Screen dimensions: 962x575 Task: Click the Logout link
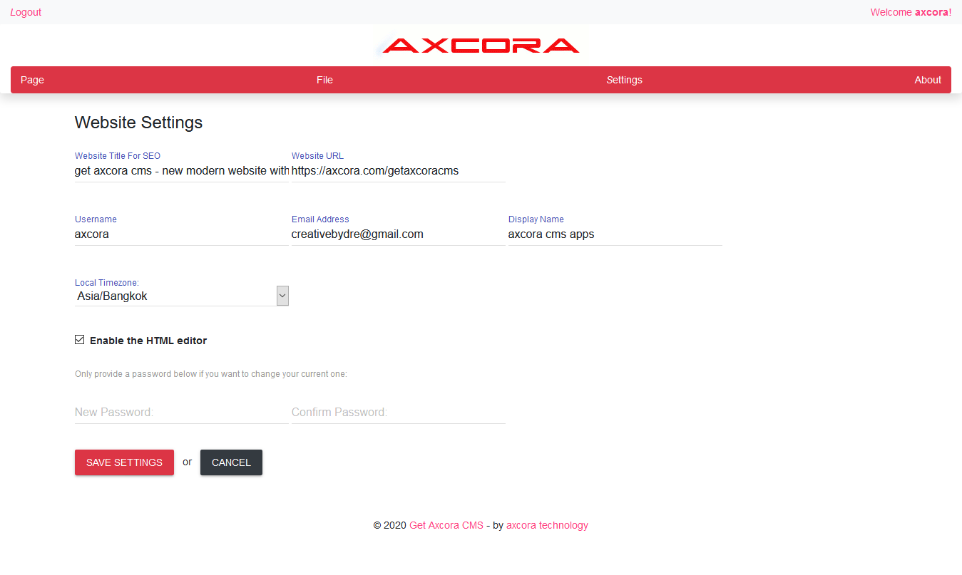coord(26,12)
